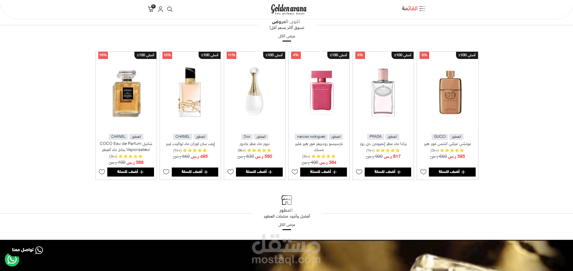
Task: Click the Golden avana logo
Action: click(x=288, y=9)
